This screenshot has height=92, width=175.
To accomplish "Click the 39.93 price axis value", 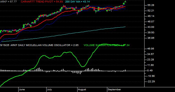I will (x=151, y=33).
